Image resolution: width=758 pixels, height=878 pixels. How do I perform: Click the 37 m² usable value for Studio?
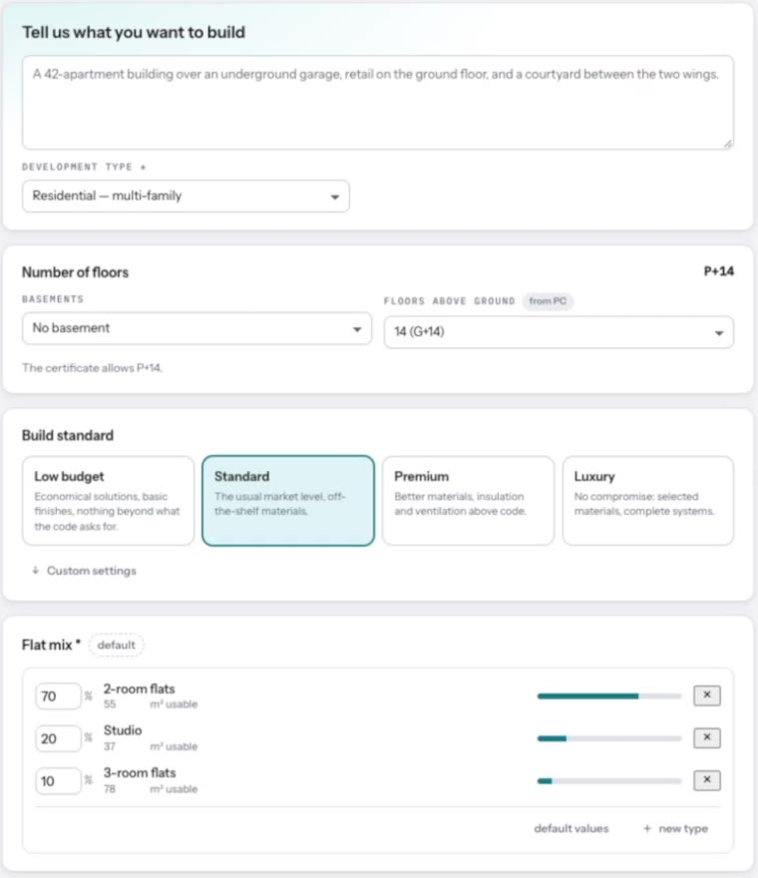(x=110, y=746)
